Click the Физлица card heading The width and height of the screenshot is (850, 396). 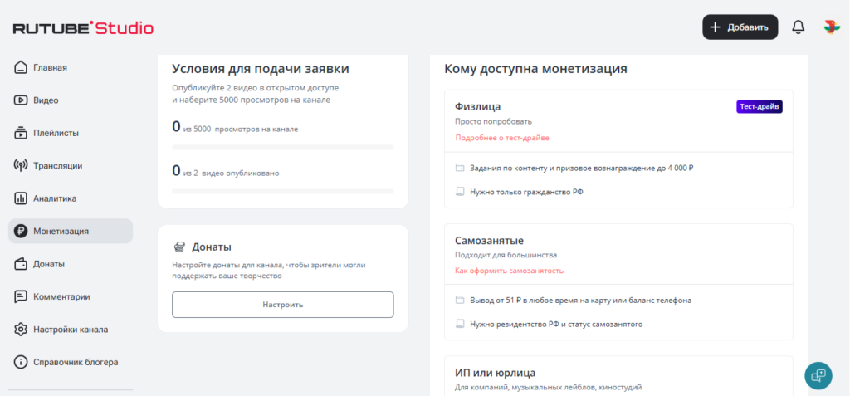pos(477,107)
